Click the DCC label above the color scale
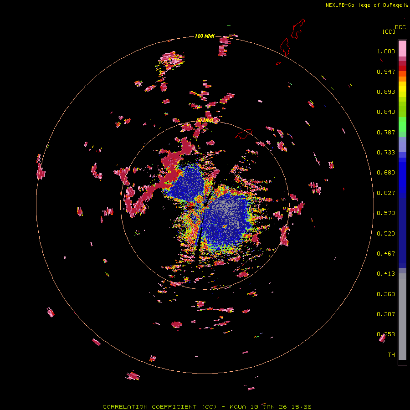Viewport: 410px width, 410px height. [400, 27]
